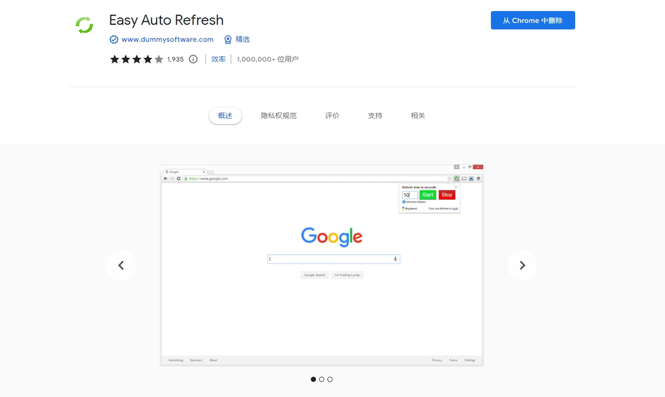Click the bookmark star in the screenshot address bar
Image resolution: width=665 pixels, height=397 pixels.
coord(449,179)
